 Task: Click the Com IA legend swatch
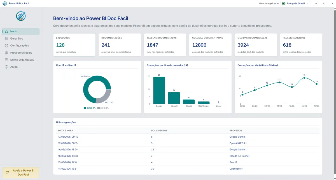pos(85,108)
